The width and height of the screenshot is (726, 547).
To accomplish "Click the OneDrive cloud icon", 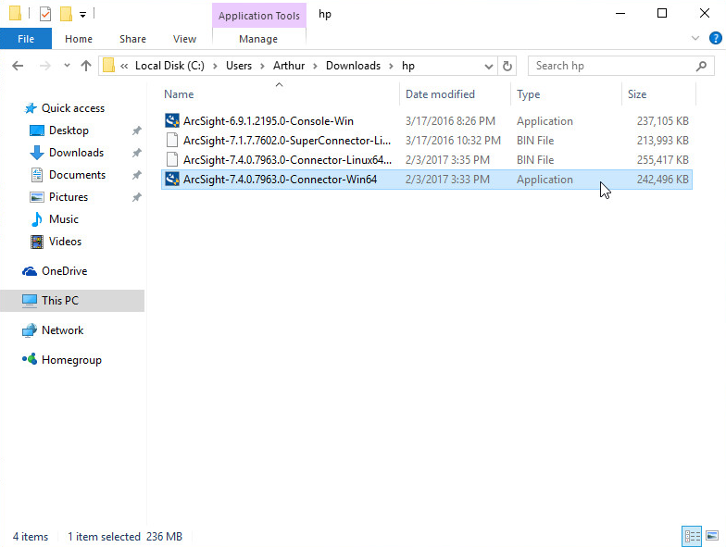I will [30, 271].
